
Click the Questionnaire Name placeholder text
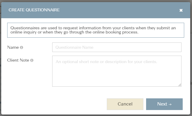click(x=74, y=47)
